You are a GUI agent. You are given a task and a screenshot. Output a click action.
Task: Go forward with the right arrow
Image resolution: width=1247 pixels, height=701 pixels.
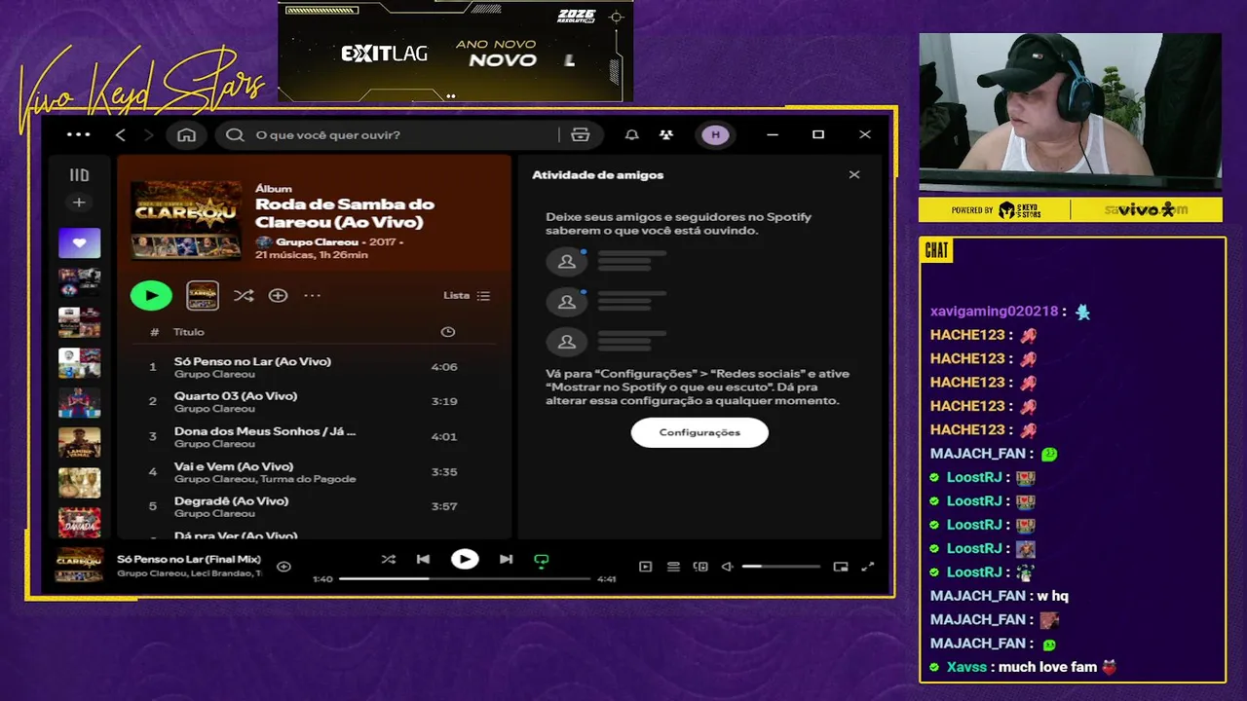tap(148, 135)
